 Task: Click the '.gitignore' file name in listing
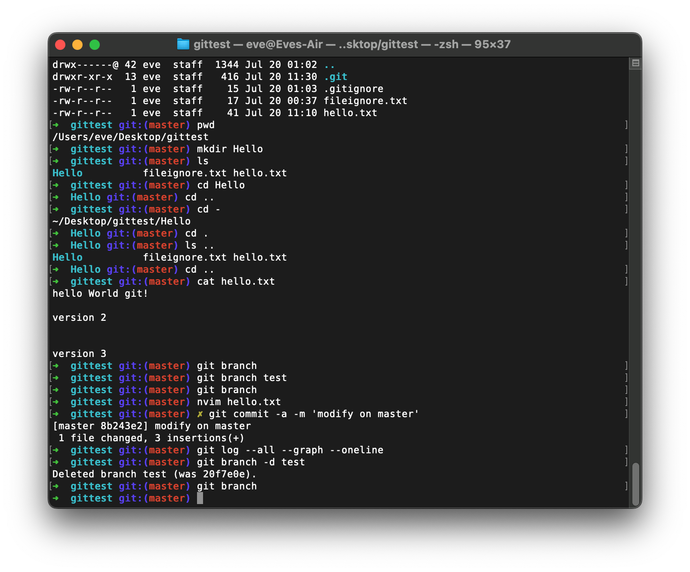click(x=354, y=89)
